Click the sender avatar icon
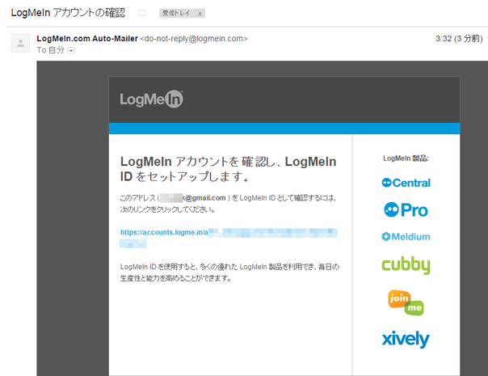Image resolution: width=488 pixels, height=376 pixels. (20, 43)
